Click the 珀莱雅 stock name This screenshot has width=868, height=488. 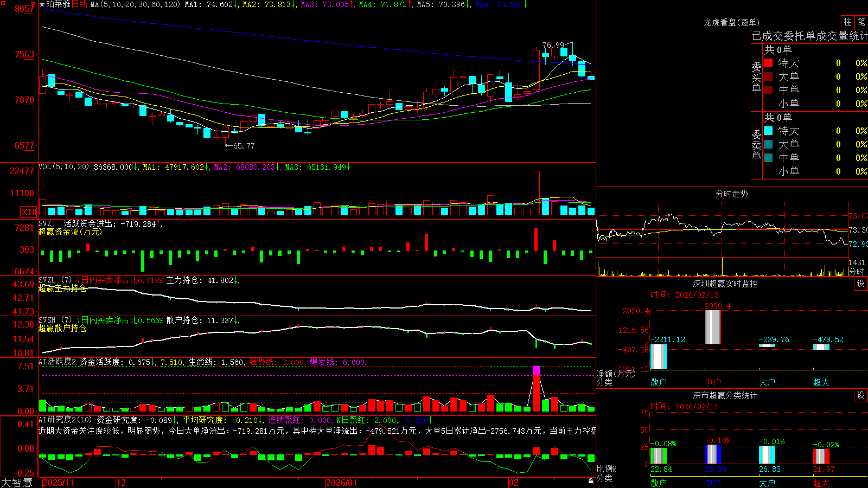[x=58, y=4]
